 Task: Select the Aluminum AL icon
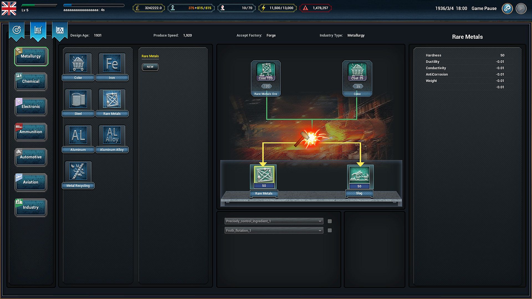pos(78,135)
